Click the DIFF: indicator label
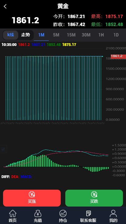Screen dimensions: 126x224 tap(6, 177)
